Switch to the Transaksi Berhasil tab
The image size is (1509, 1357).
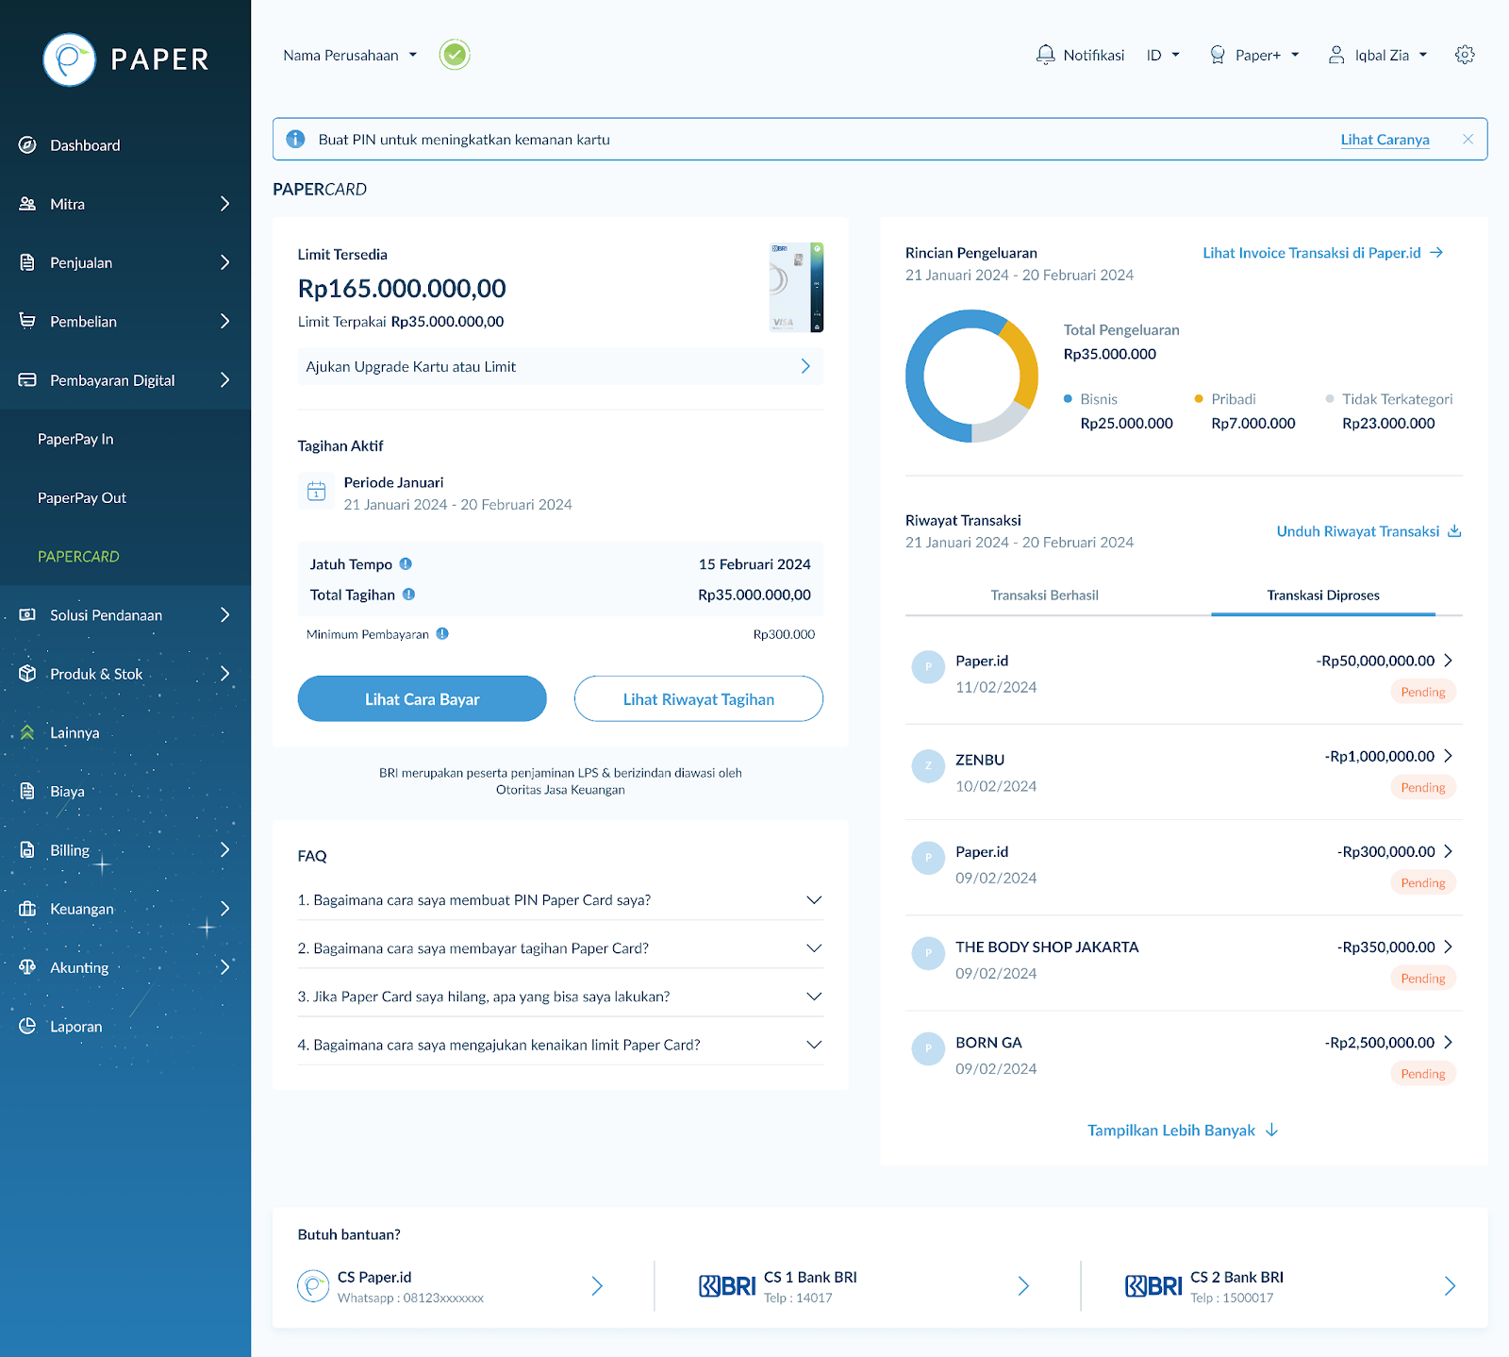tap(1044, 595)
